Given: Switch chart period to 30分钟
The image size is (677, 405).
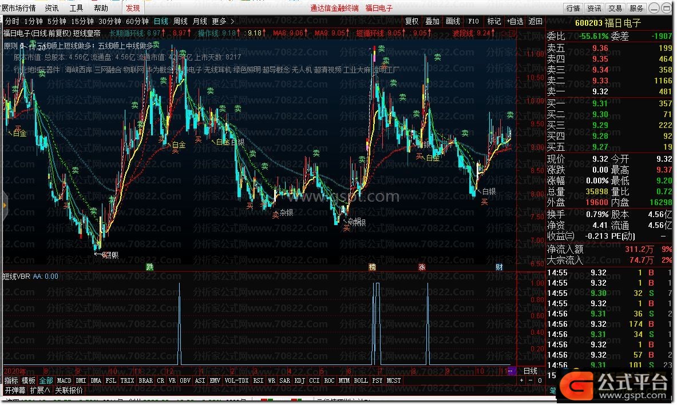Looking at the screenshot, I should 110,21.
